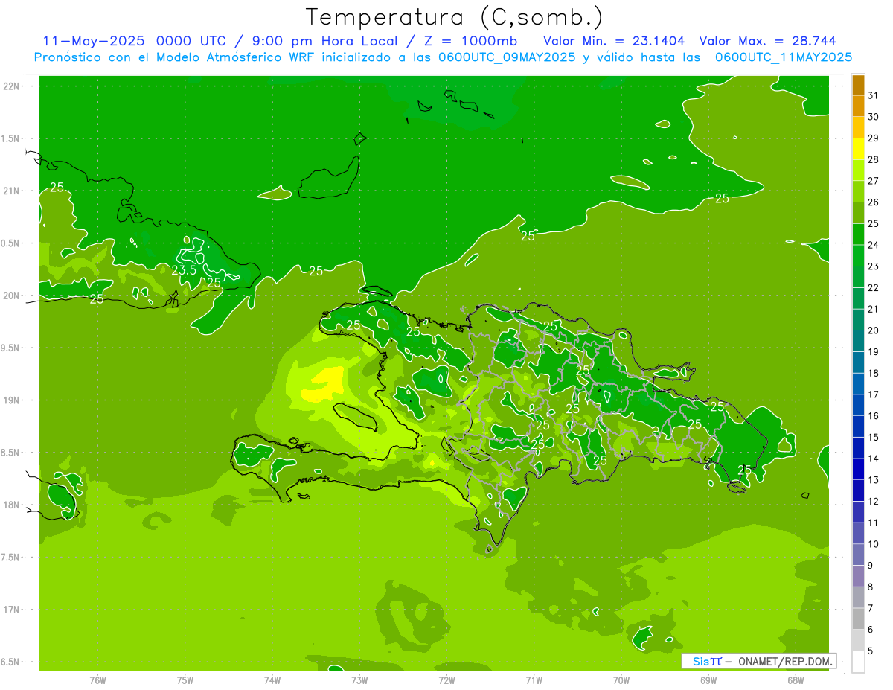893x690 pixels.
Task: Click the teal color bar segment between 19 and 20
Action: coord(858,341)
